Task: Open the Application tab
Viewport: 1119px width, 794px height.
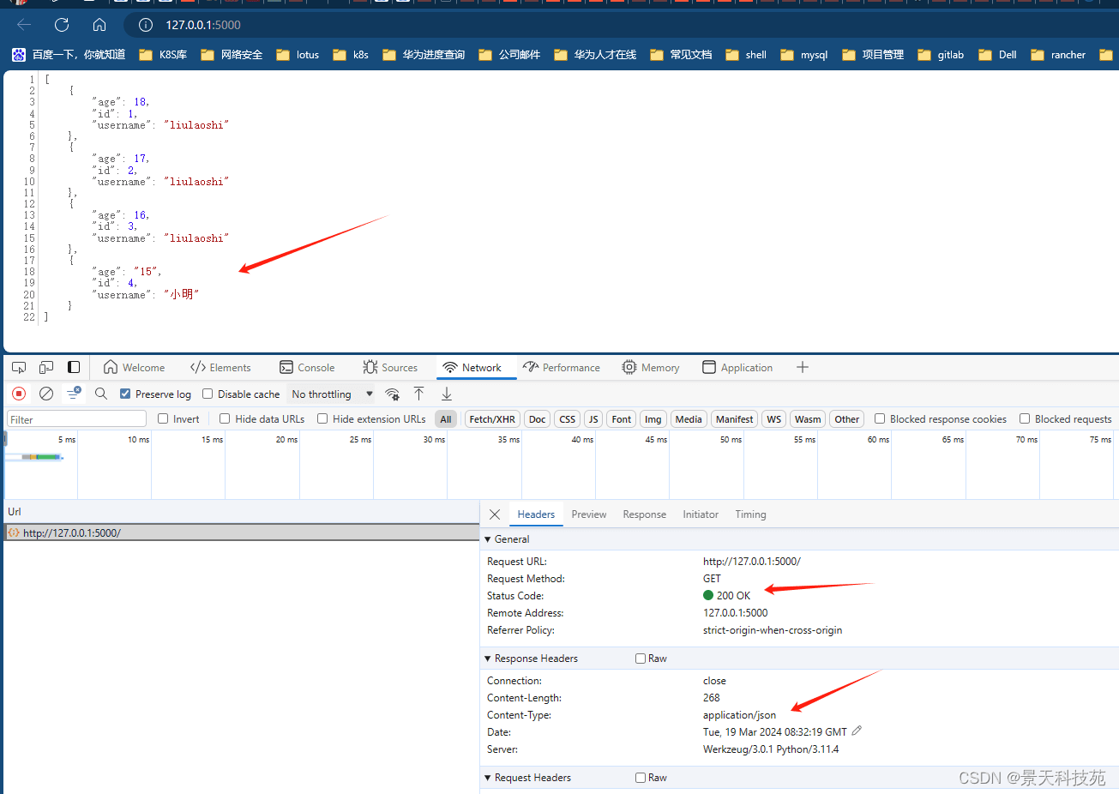Action: tap(737, 367)
